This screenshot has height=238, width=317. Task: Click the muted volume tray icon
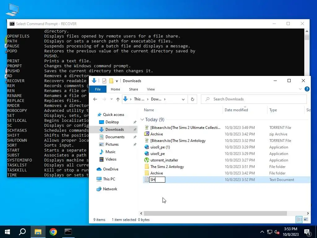click(x=277, y=232)
